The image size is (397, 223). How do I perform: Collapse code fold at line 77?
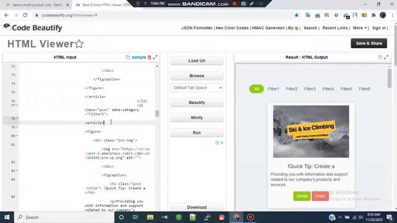click(x=17, y=105)
